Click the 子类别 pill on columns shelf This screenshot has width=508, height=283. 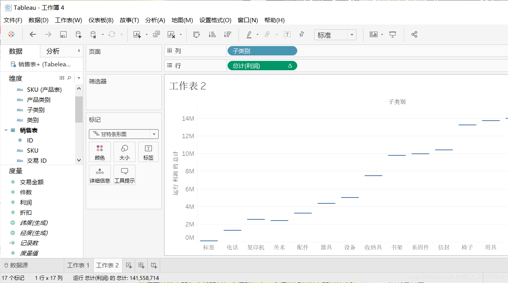(262, 51)
